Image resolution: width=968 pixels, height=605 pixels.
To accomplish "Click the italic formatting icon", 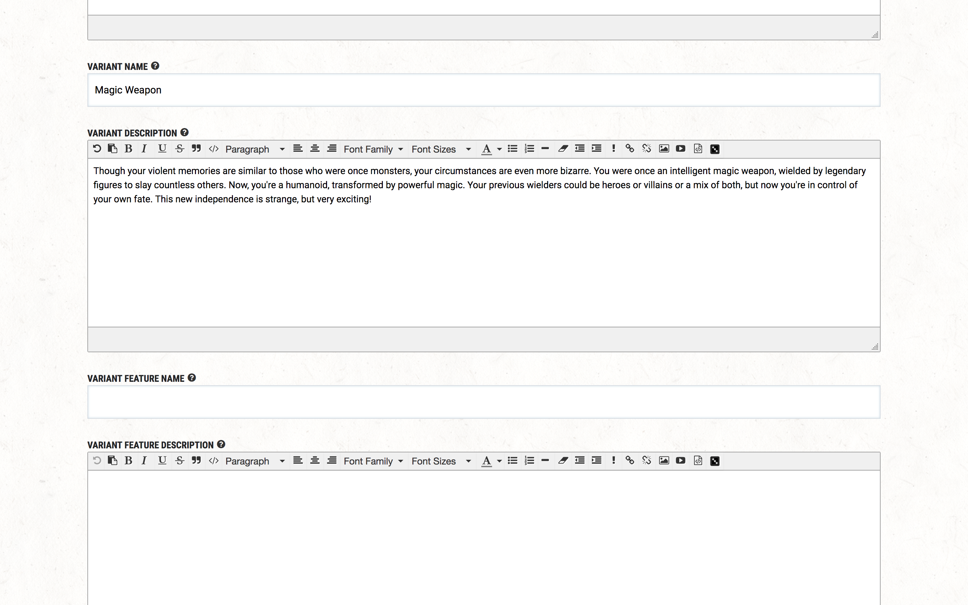I will [144, 149].
